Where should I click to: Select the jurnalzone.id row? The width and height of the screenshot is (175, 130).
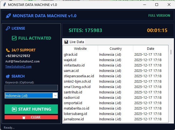(x=115, y=119)
